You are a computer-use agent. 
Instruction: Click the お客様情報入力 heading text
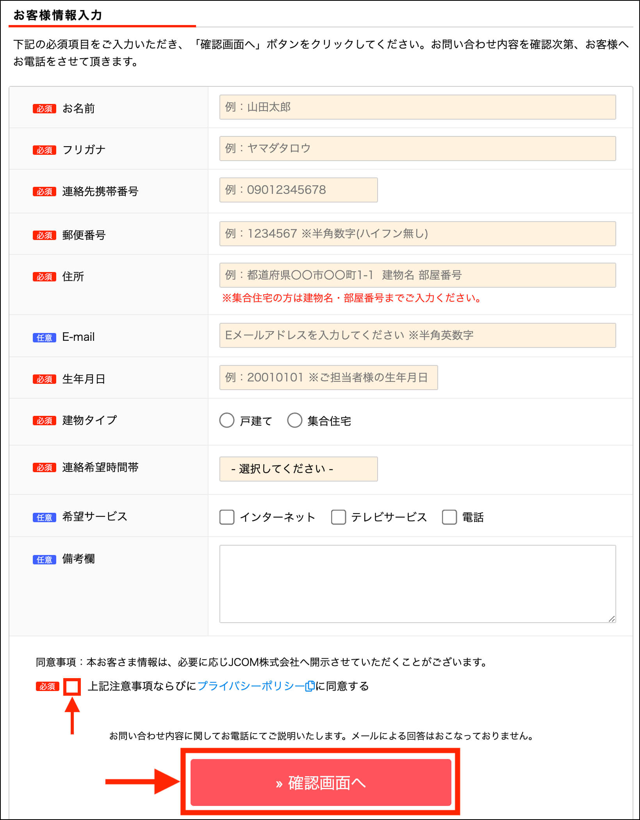click(x=58, y=15)
